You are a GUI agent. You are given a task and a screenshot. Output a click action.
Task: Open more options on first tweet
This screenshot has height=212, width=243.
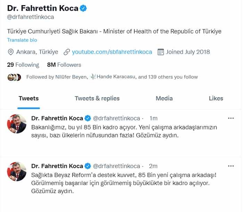pyautogui.click(x=231, y=118)
